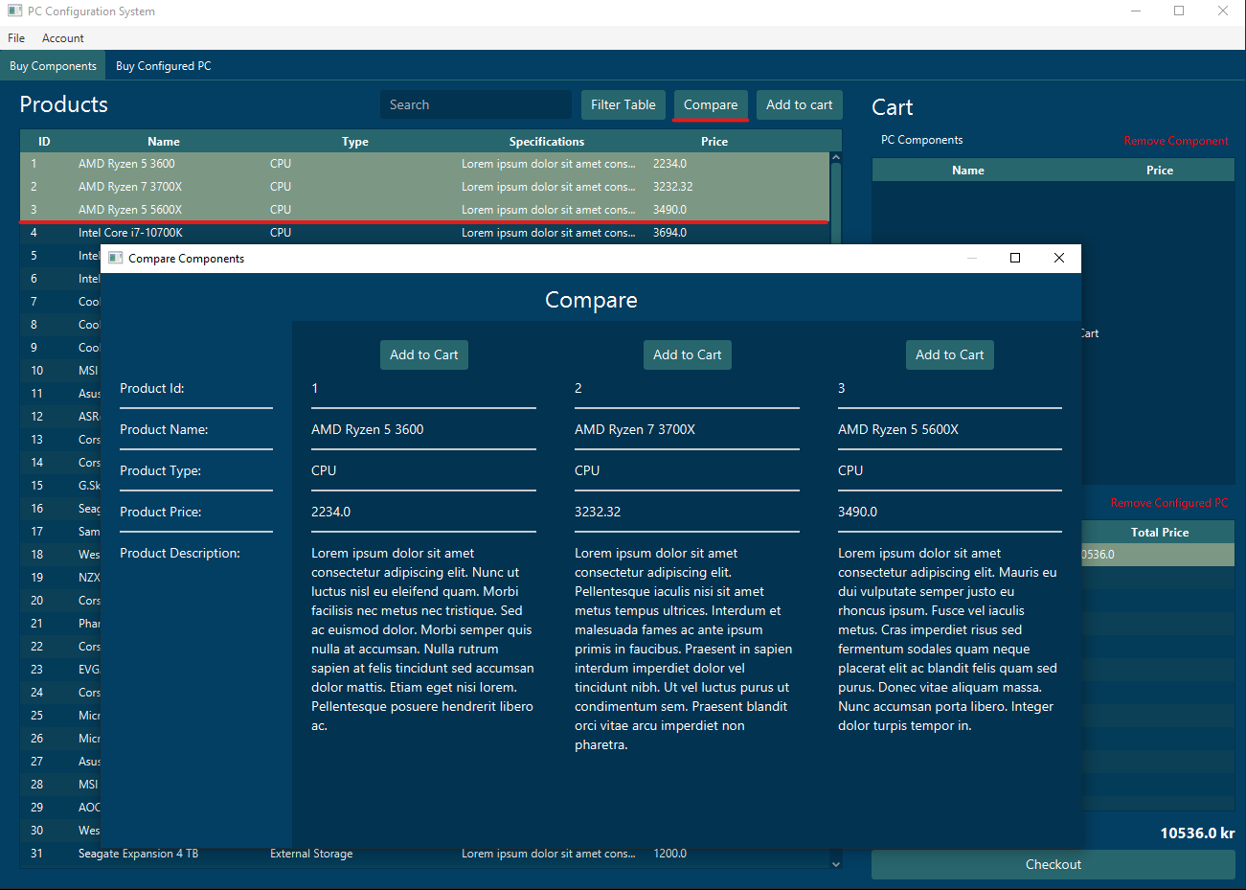Sort products by Type column header
The image size is (1246, 890).
tap(355, 142)
